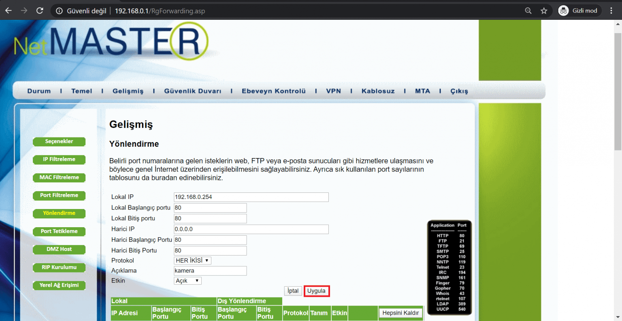Open the DMZ Host page
This screenshot has width=622, height=321.
tap(59, 249)
